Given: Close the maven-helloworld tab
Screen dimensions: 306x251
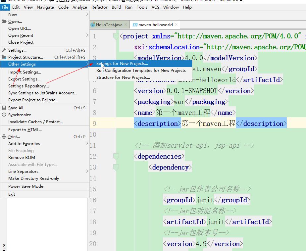Looking at the screenshot, I should point(176,25).
